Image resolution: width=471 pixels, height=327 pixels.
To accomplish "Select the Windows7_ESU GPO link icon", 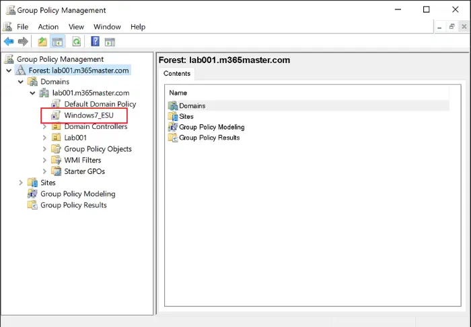I will pyautogui.click(x=56, y=115).
